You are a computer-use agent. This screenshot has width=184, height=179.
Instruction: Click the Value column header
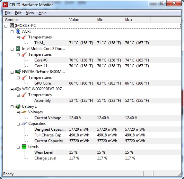point(81,20)
